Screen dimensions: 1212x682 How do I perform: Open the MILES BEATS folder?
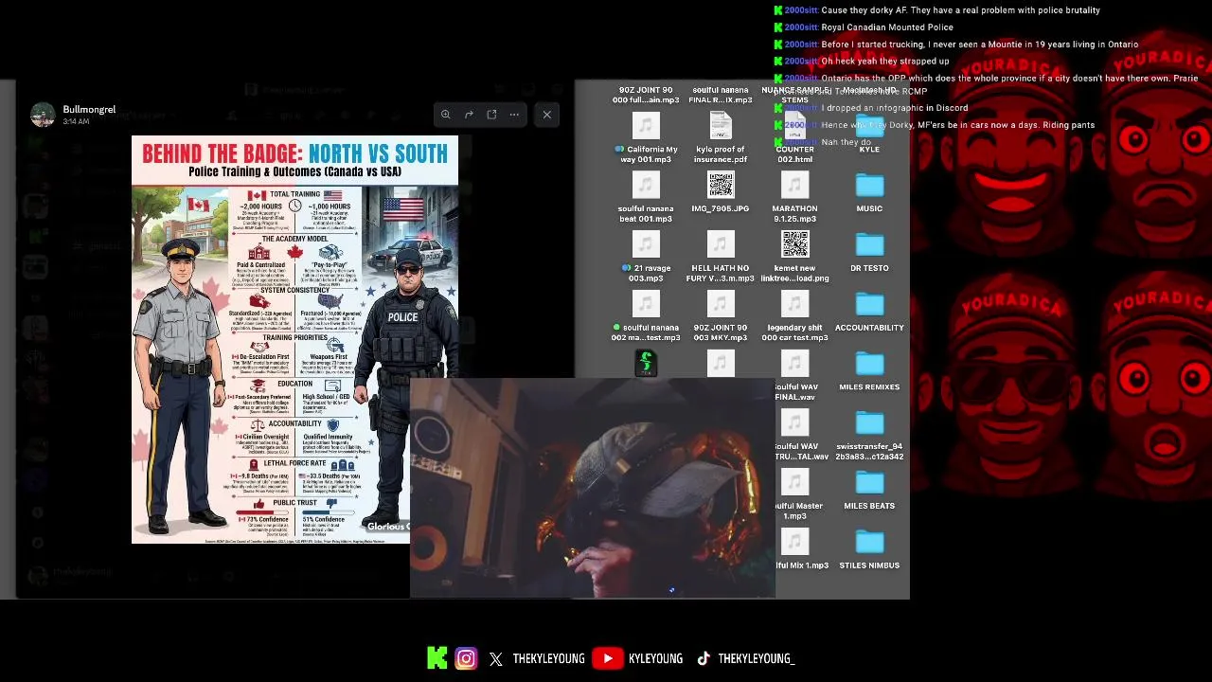[x=869, y=482]
